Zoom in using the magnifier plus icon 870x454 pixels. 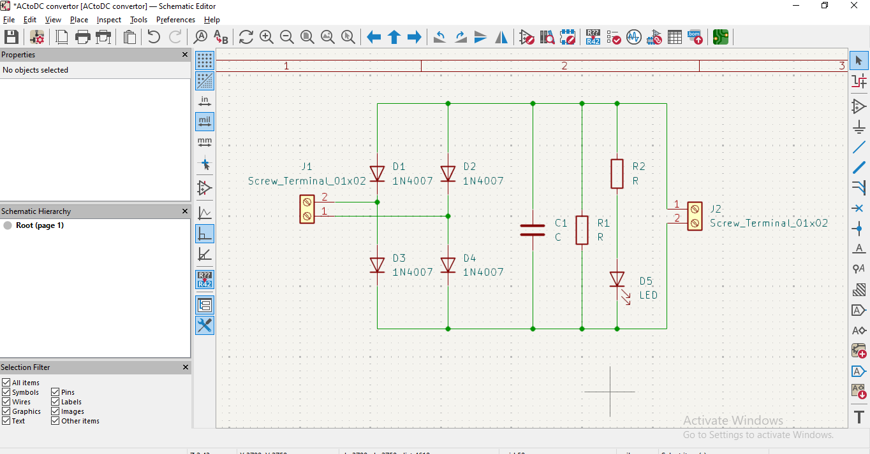pos(267,37)
